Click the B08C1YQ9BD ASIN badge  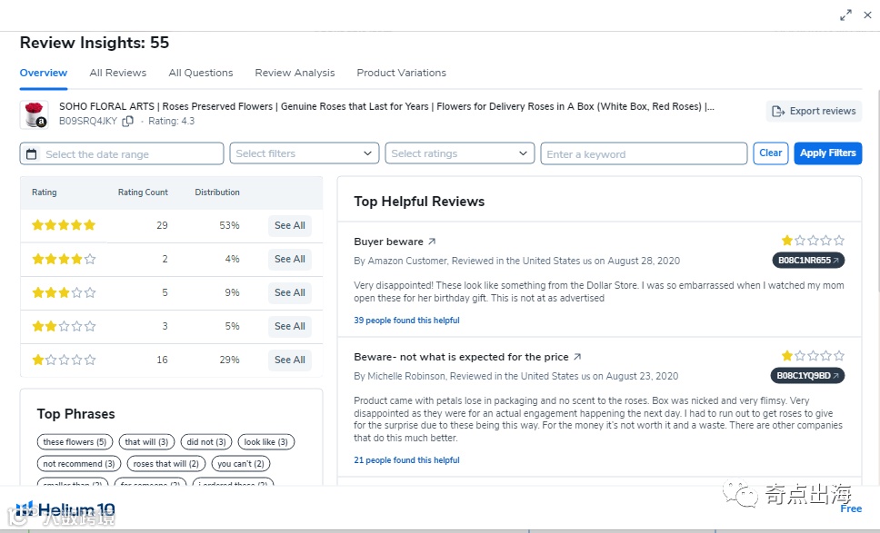click(807, 376)
